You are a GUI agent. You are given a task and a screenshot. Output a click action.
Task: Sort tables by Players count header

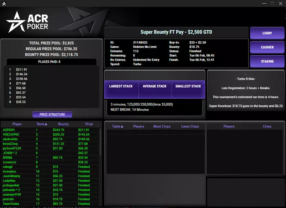(x=139, y=126)
